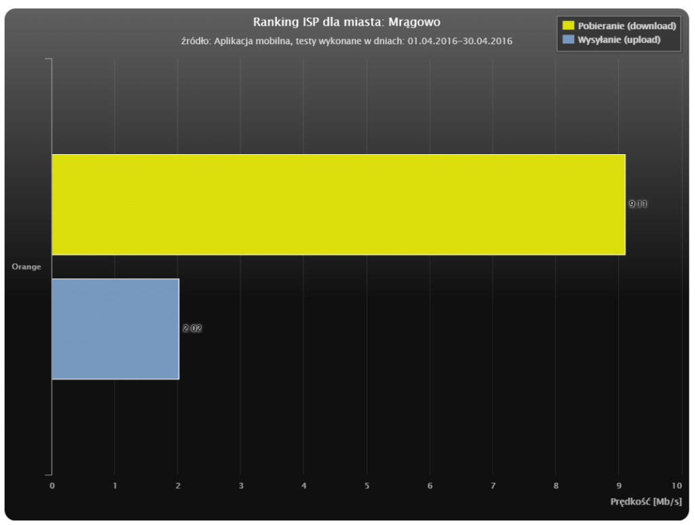Screen dimensions: 695x525
Task: Click the x-axis tick label 9
Action: 619,486
